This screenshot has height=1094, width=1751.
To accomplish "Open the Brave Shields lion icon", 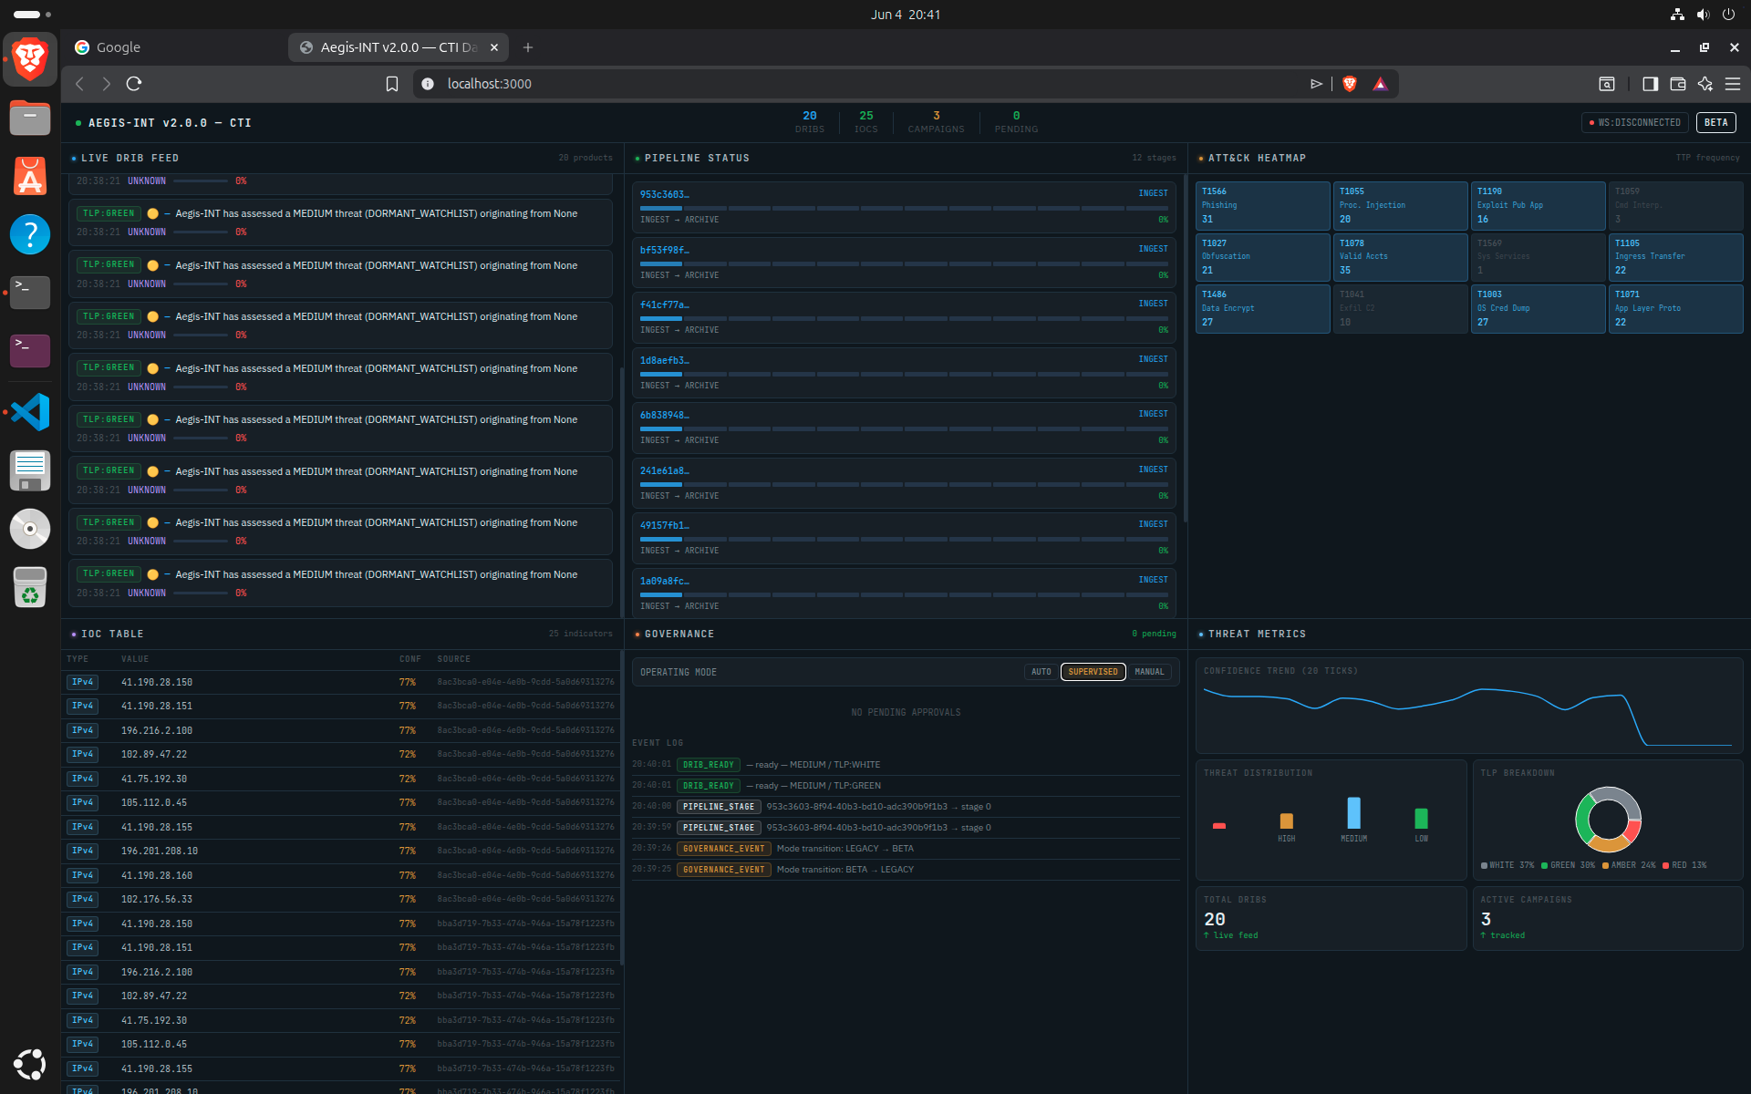I will point(1350,84).
